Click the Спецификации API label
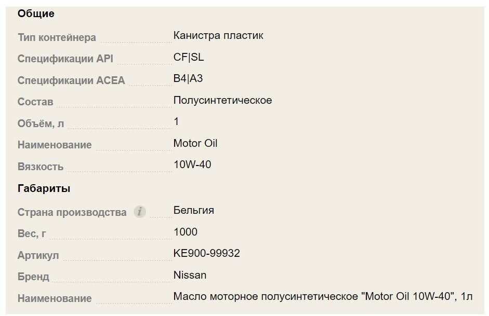Viewport: 489px width, 316px height. click(65, 59)
